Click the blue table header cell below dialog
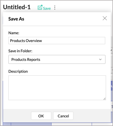 pyautogui.click(x=31, y=124)
